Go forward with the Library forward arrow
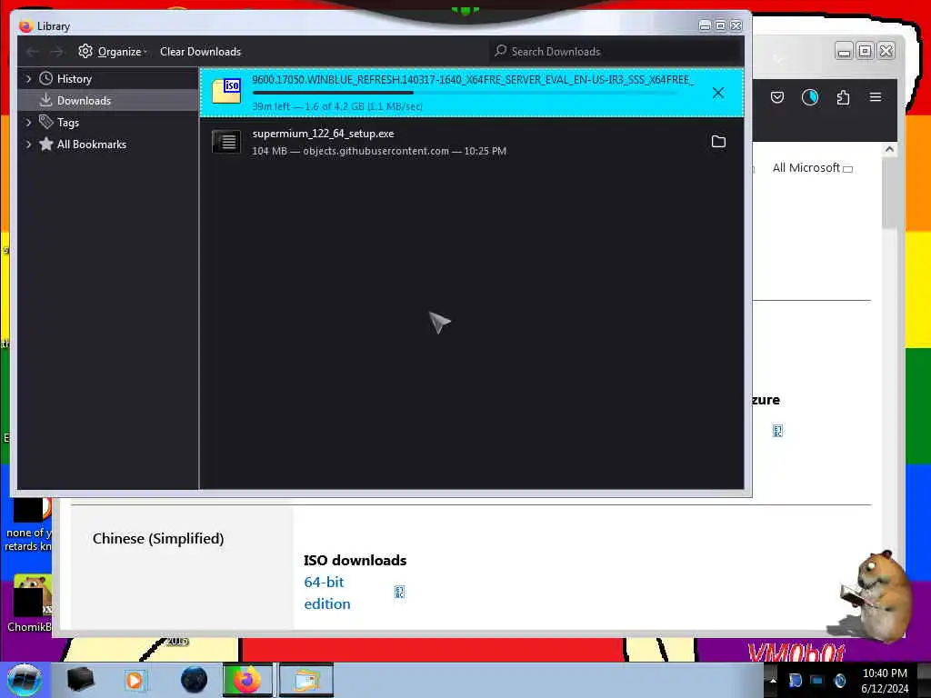Screen dimensions: 931x698 pyautogui.click(x=56, y=52)
